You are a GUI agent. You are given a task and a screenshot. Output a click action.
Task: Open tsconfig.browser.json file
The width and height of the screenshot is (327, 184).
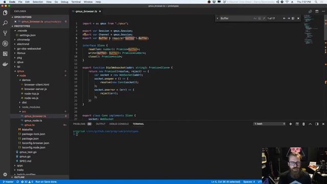35,143
